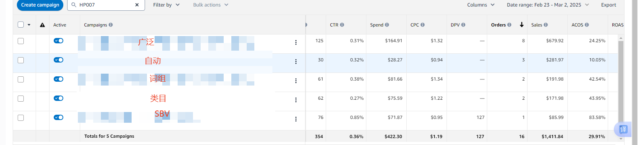Check the 词组 campaign row checkbox
Viewport: 638px width, 145px height.
click(21, 79)
